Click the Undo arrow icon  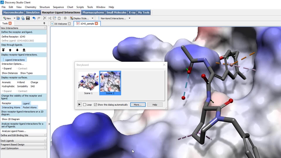pyautogui.click(x=34, y=18)
